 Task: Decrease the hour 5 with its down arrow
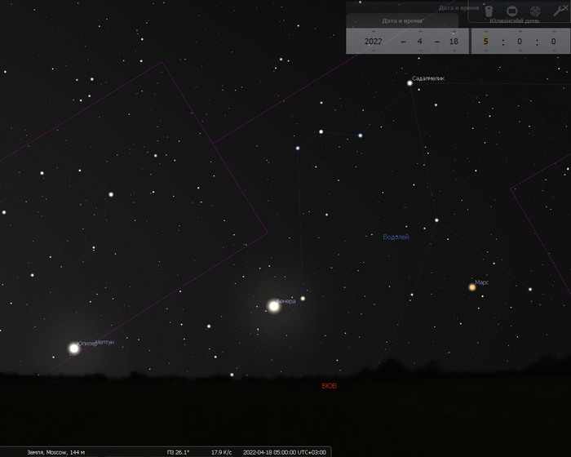pyautogui.click(x=486, y=51)
